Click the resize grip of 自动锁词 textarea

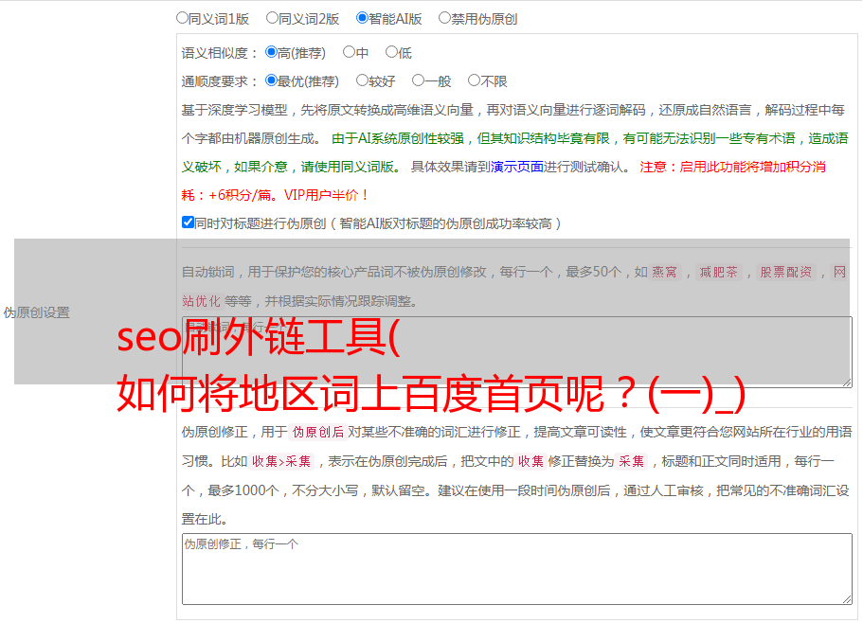point(847,382)
